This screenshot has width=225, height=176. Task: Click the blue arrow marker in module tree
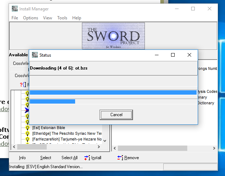click(27, 110)
